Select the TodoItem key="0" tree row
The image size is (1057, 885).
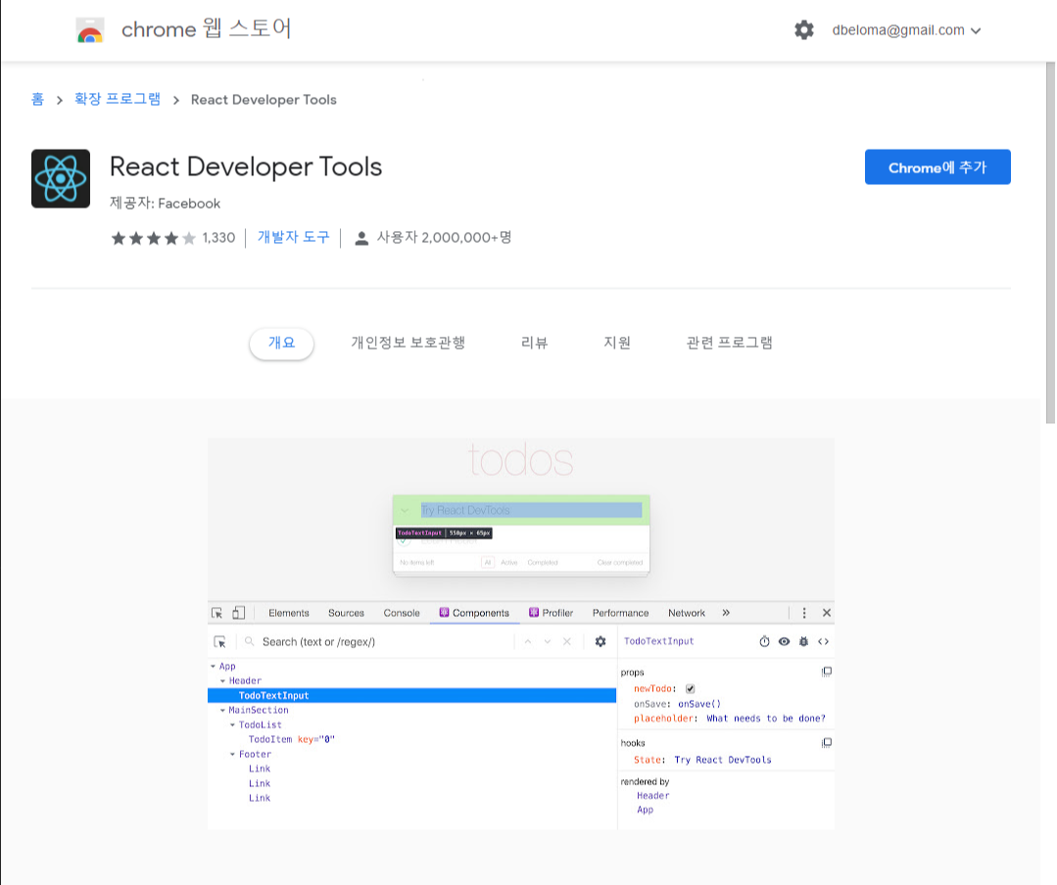411,739
